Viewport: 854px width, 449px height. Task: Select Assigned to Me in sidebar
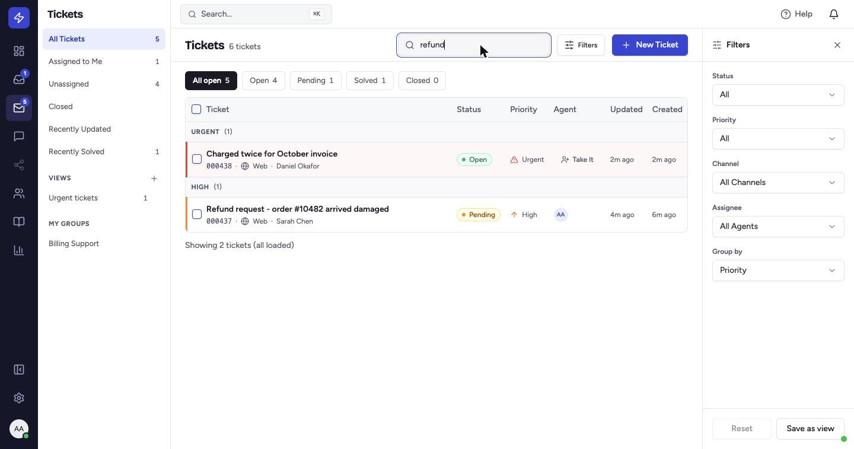coord(104,62)
